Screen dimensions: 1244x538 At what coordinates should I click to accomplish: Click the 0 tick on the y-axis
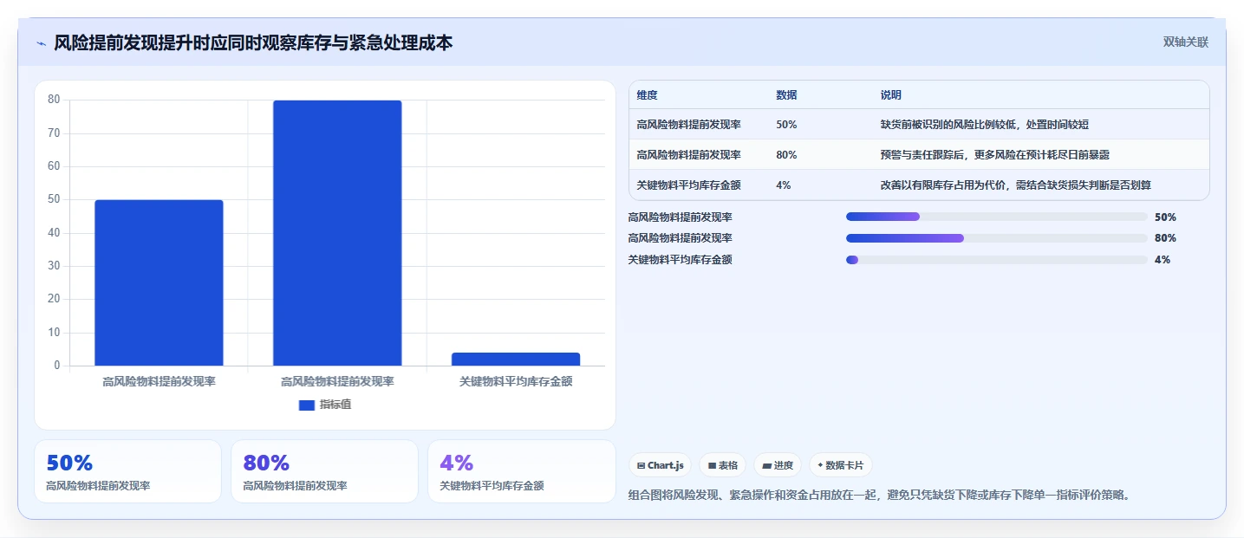tap(57, 366)
